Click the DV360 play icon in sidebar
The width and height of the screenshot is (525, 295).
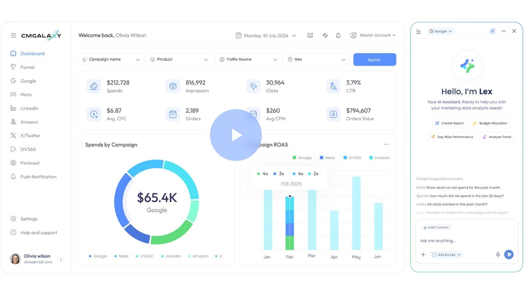pyautogui.click(x=13, y=149)
